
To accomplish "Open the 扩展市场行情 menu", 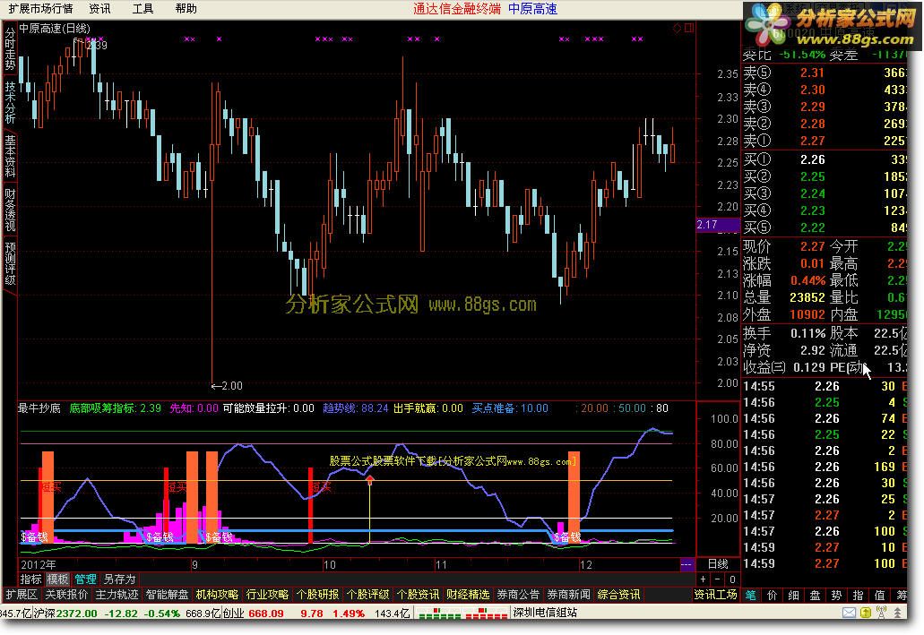I will coord(40,9).
